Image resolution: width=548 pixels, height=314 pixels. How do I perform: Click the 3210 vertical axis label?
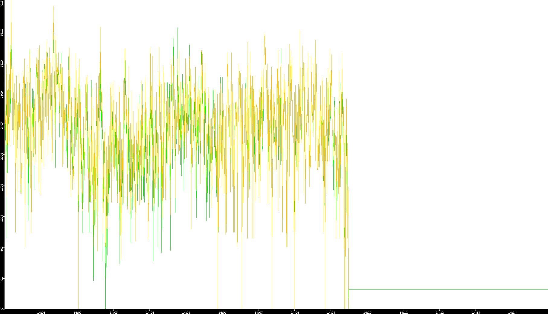(2, 63)
